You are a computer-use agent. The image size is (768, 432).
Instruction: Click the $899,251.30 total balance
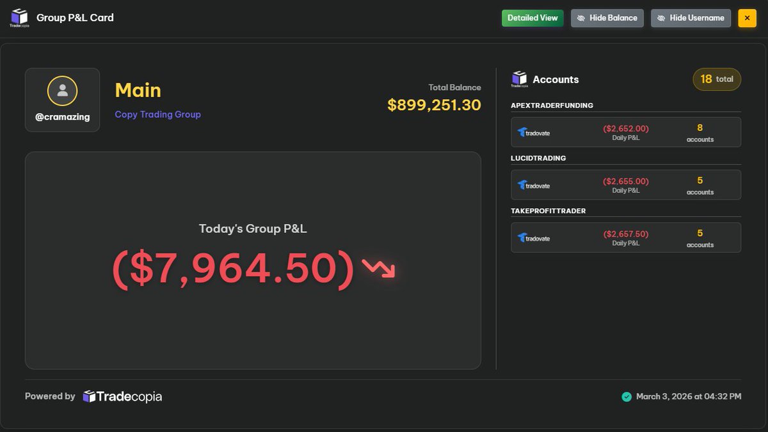(x=434, y=104)
